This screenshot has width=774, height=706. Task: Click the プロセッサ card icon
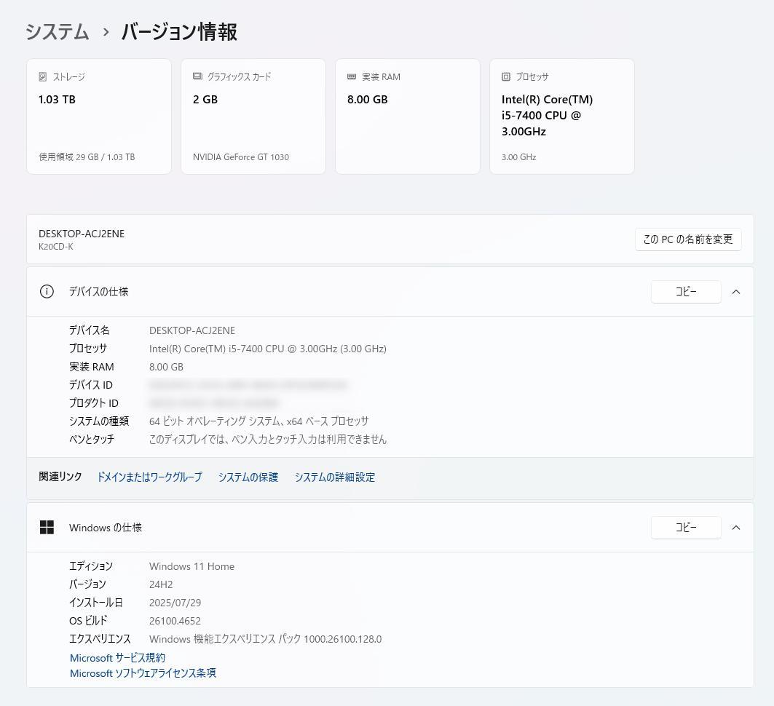coord(505,76)
